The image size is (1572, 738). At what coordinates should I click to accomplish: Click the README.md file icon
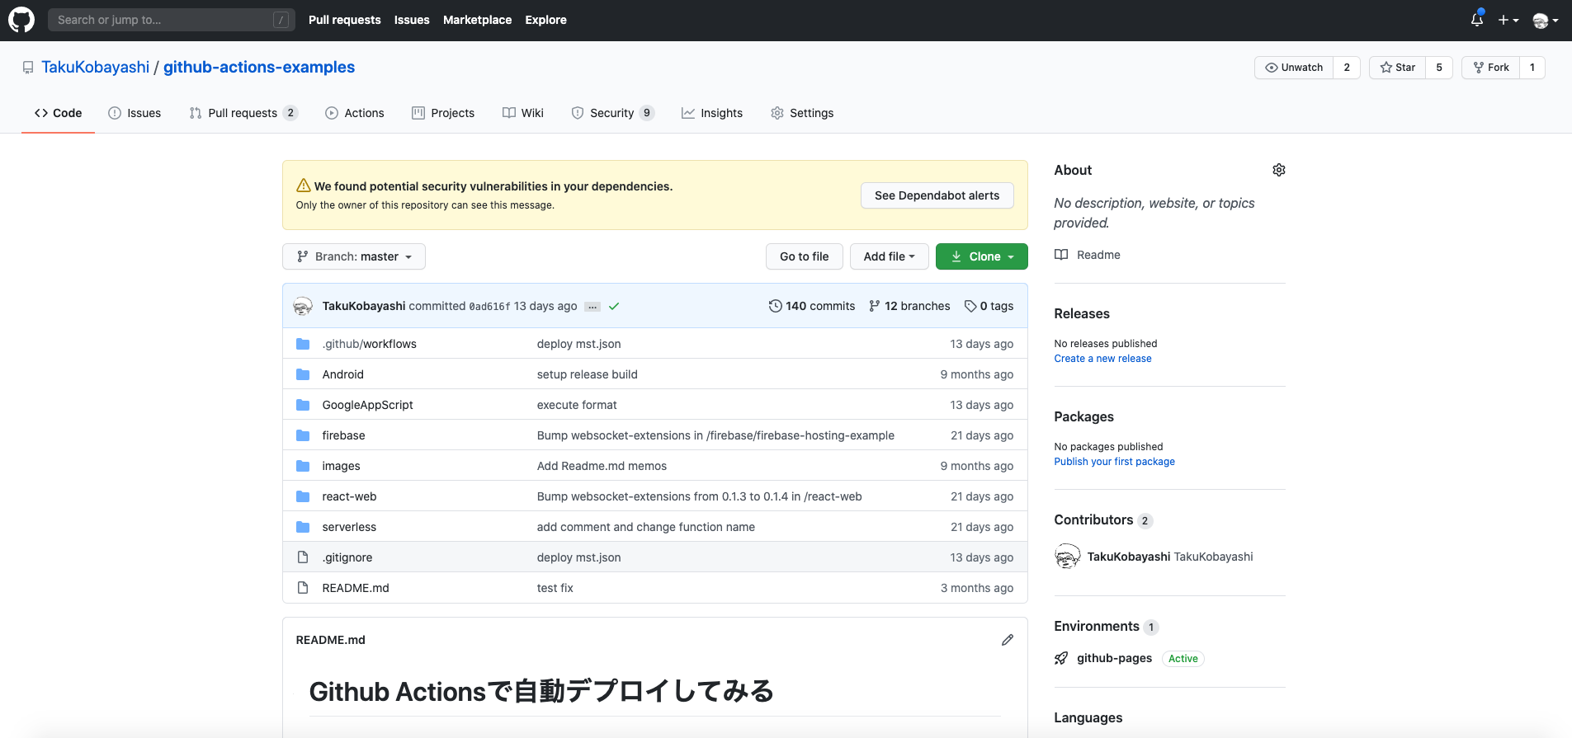click(x=303, y=588)
